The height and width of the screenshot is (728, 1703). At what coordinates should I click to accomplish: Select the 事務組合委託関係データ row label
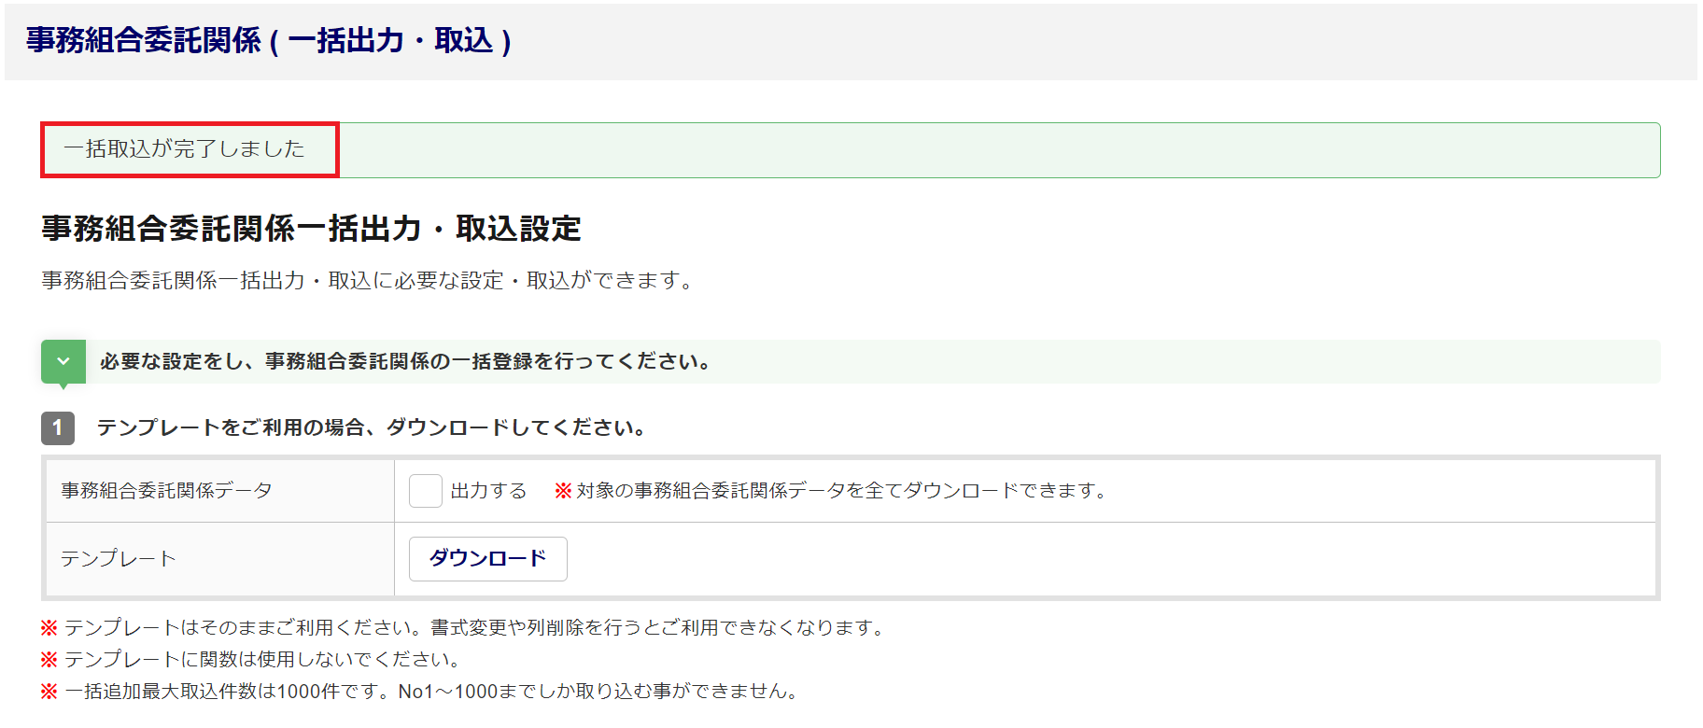click(166, 491)
